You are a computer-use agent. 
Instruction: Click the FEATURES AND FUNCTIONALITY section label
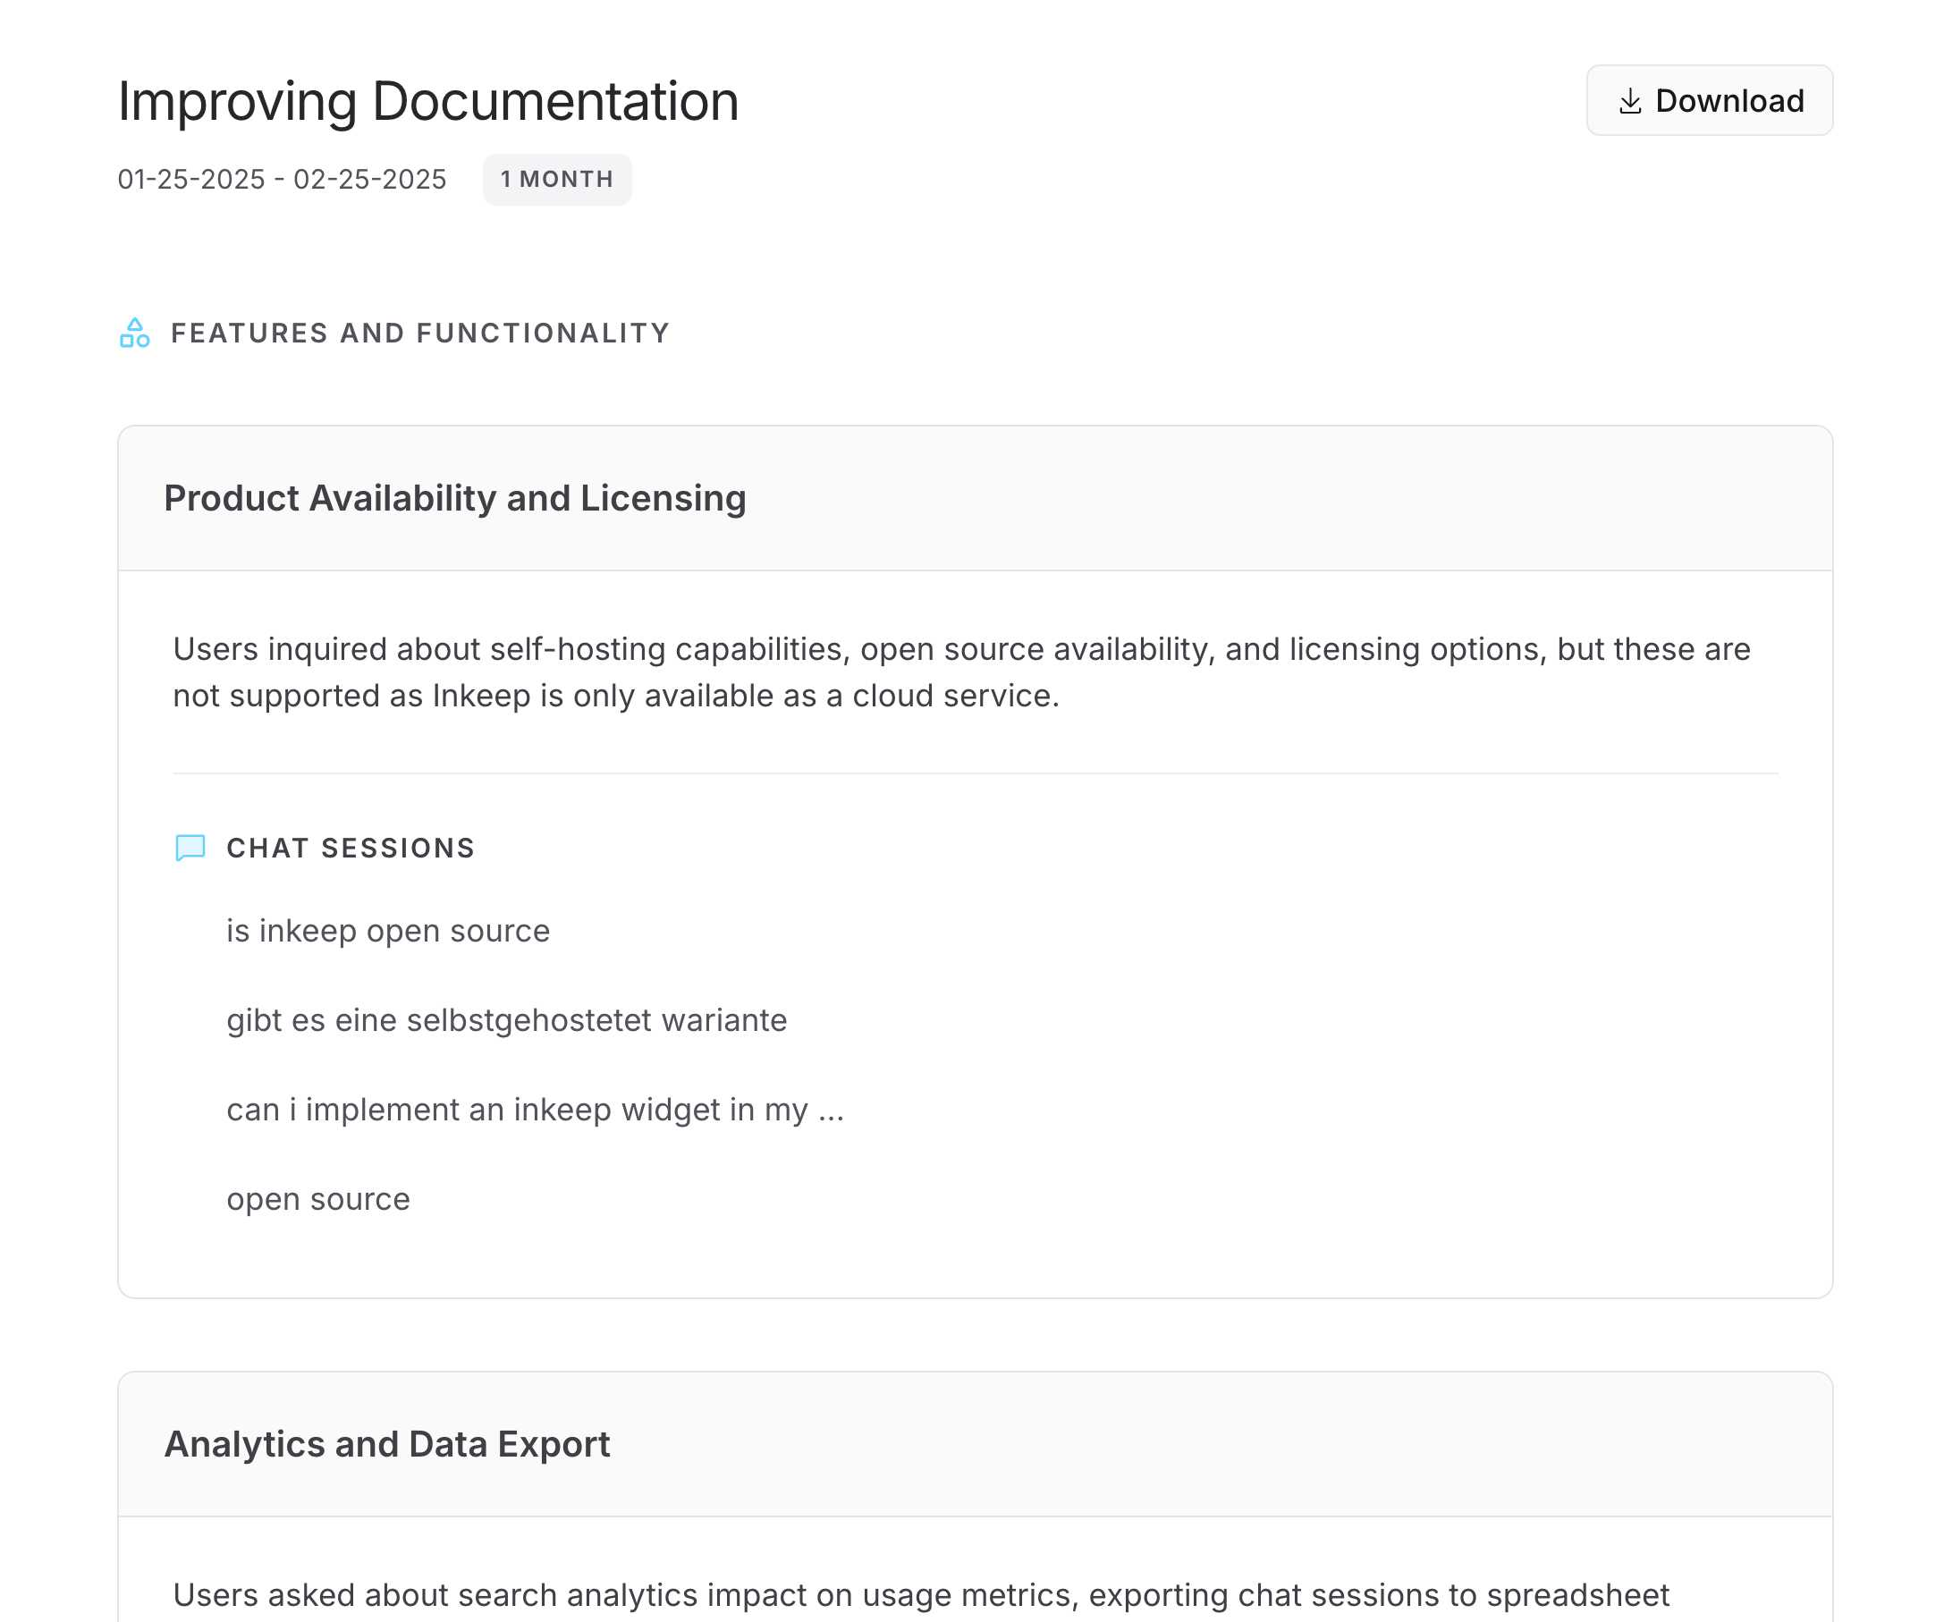[420, 334]
